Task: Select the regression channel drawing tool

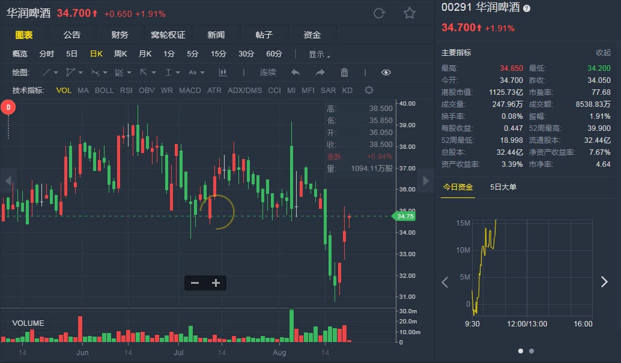Action: pos(119,73)
